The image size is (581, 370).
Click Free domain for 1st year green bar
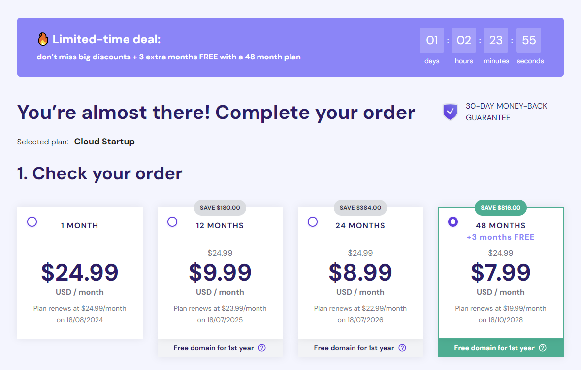[x=494, y=348]
